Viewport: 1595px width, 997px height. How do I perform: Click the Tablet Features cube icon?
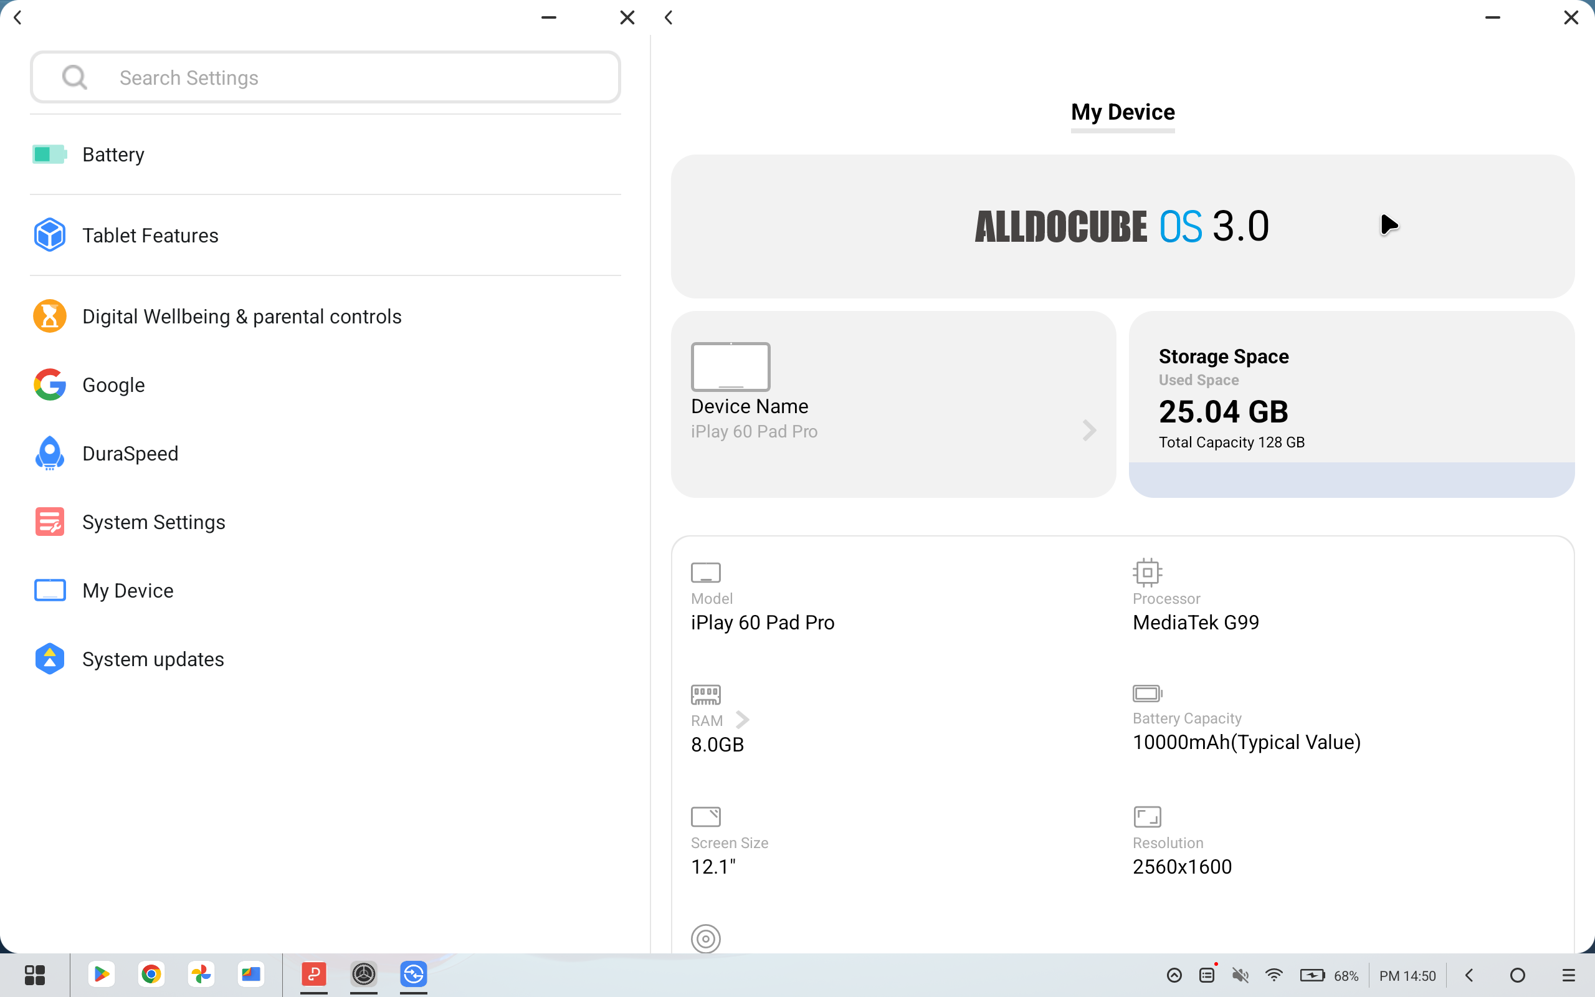click(49, 236)
